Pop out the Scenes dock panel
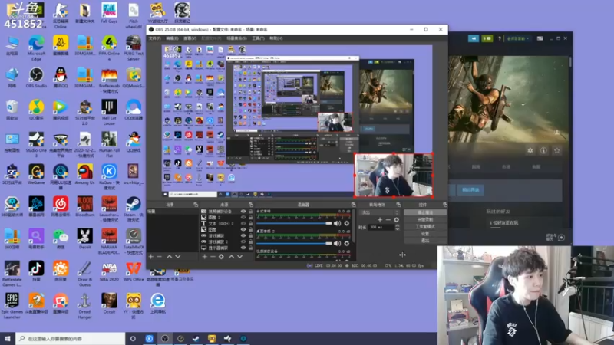 196,205
